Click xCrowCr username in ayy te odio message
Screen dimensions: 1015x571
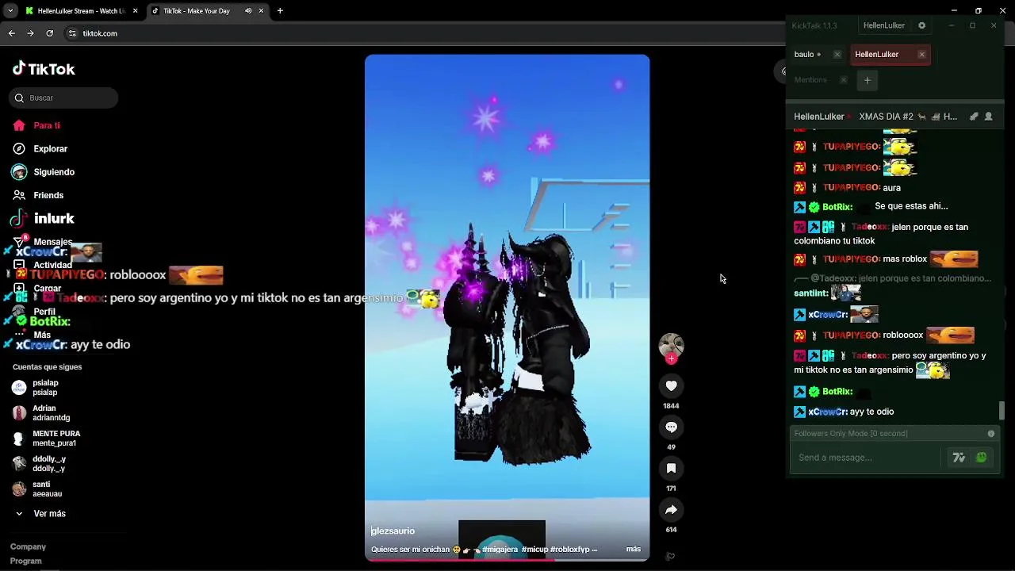click(827, 412)
